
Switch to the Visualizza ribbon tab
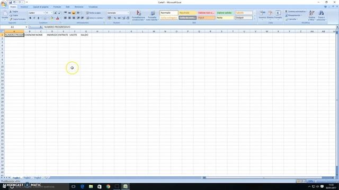tap(93, 7)
